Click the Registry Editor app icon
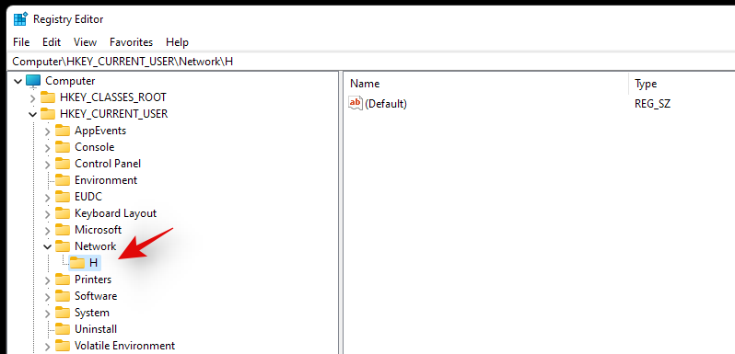The height and width of the screenshot is (354, 735). click(x=20, y=19)
